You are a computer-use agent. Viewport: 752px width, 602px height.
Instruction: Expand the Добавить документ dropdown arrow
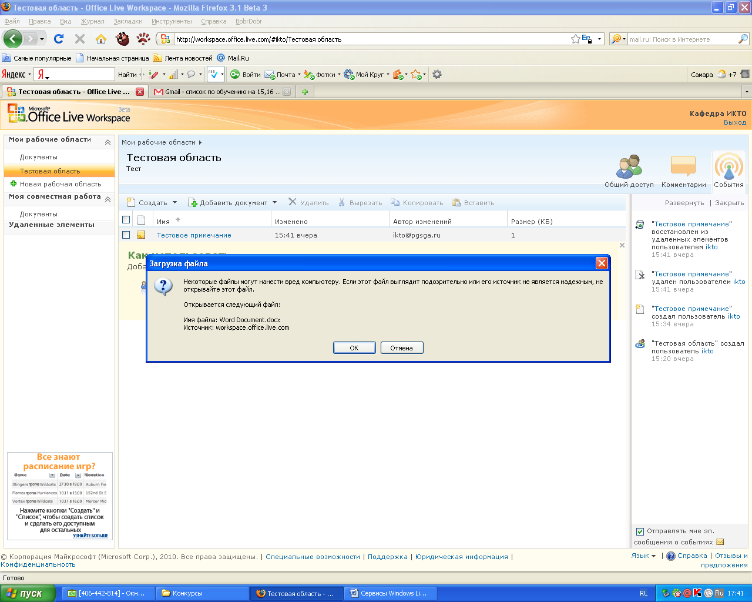274,203
